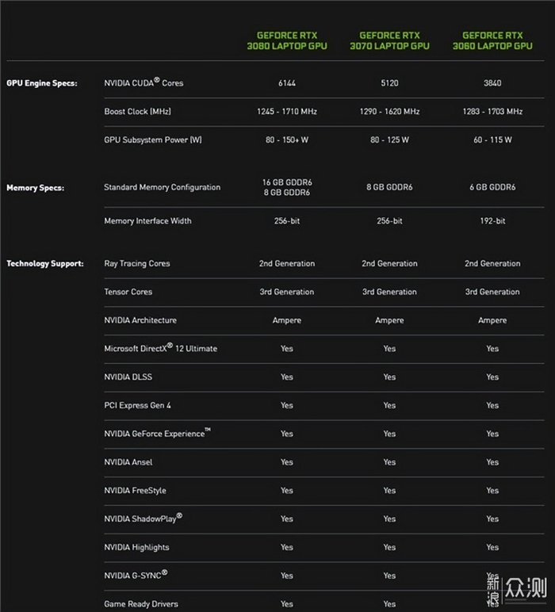Image resolution: width=555 pixels, height=612 pixels.
Task: Select the GPU Engine Specs section label
Action: [x=42, y=83]
